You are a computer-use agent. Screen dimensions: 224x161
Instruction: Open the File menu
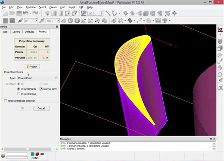coord(3,7)
